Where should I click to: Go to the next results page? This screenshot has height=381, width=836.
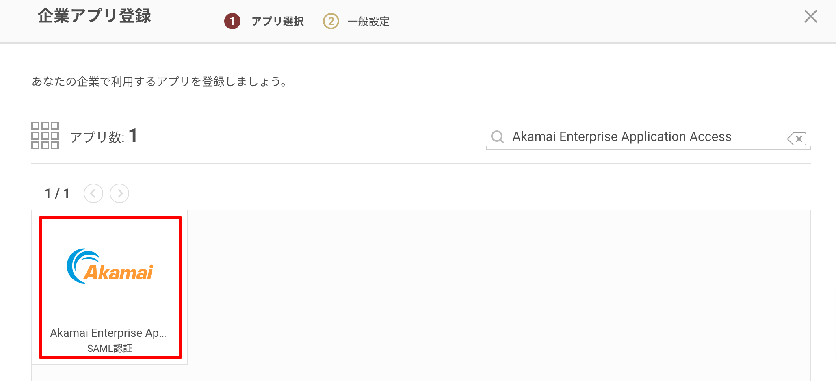(x=119, y=193)
